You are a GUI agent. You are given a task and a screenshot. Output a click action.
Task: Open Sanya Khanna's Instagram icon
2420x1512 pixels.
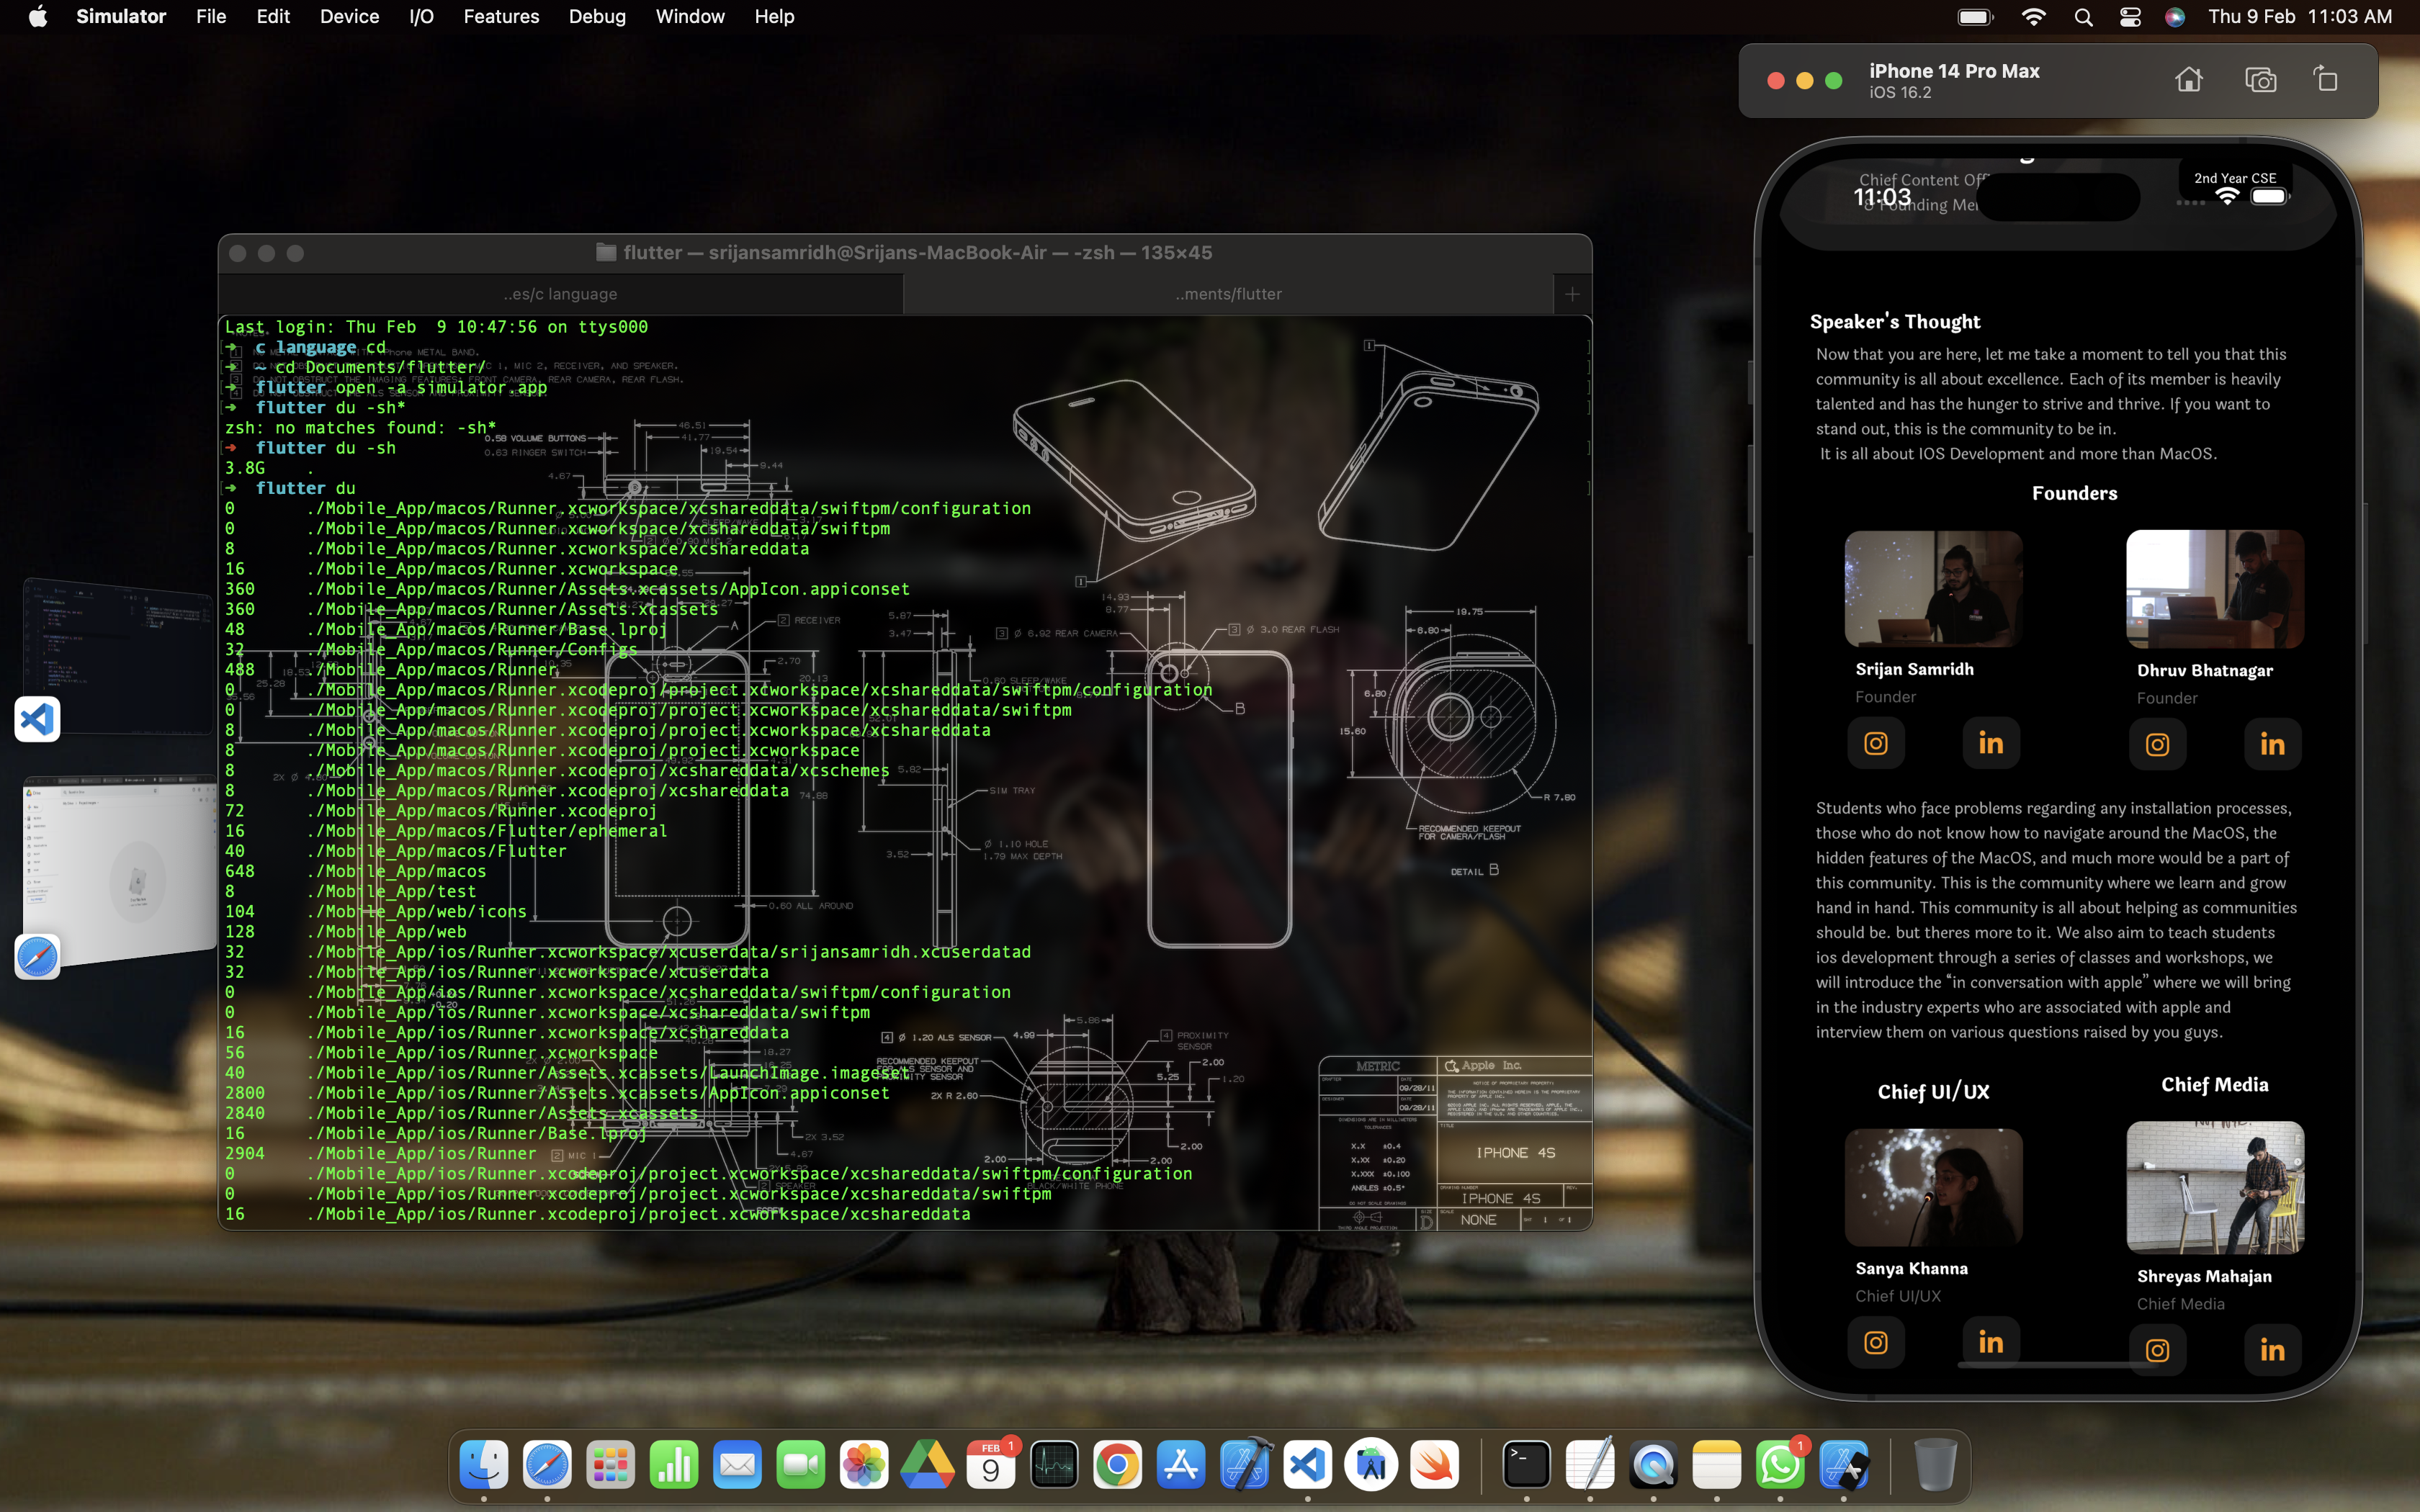coord(1876,1342)
